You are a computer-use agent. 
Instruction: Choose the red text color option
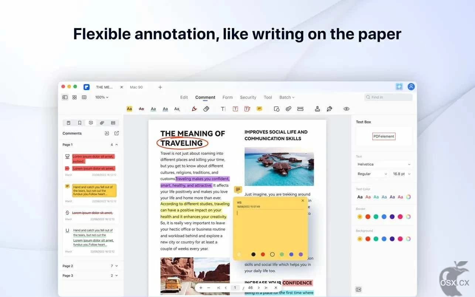tap(368, 197)
